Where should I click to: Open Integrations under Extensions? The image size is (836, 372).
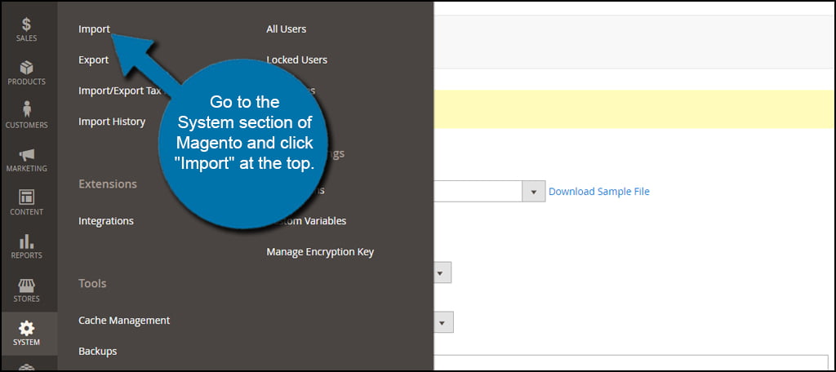click(105, 220)
